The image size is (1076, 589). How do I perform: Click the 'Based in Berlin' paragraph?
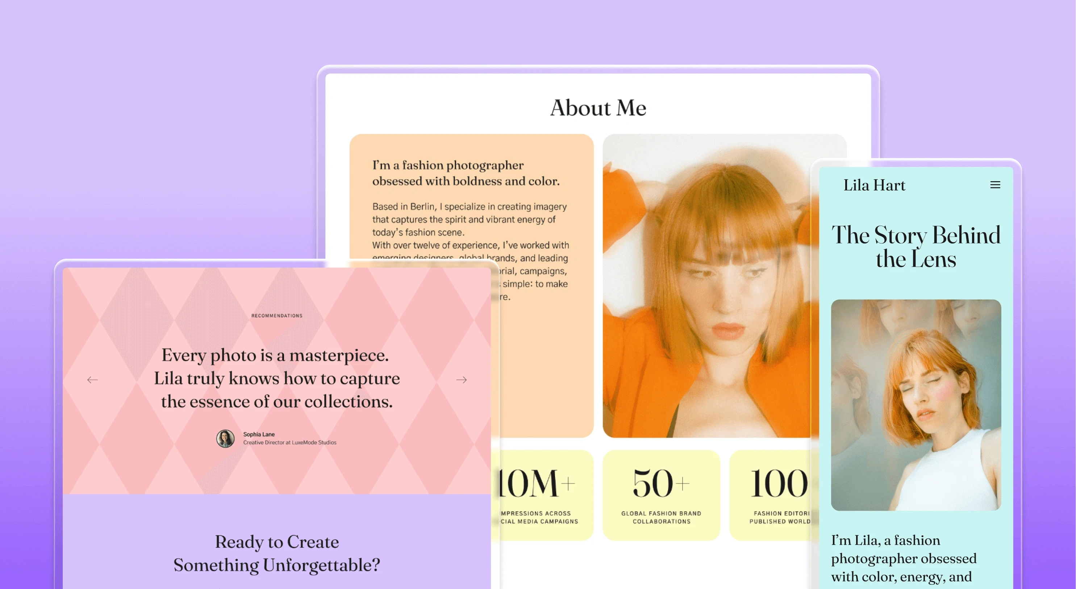[470, 251]
